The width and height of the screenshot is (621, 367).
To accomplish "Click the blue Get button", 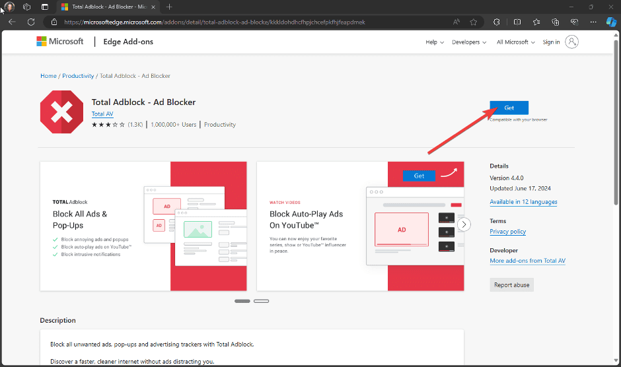I will click(x=509, y=108).
